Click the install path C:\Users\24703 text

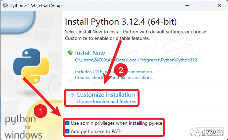pyautogui.click(x=136, y=60)
